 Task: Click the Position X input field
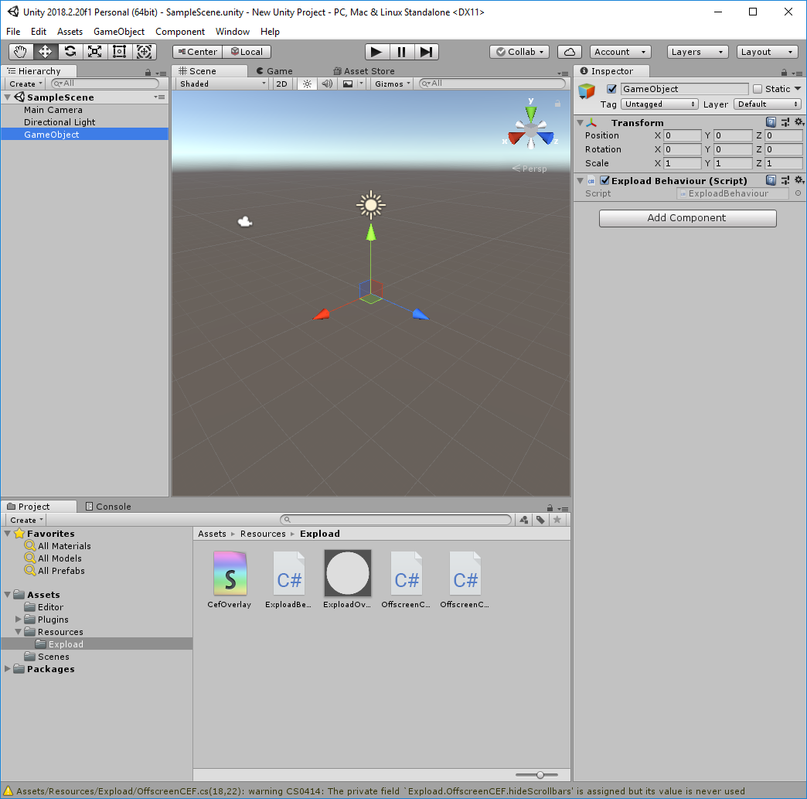pos(682,135)
